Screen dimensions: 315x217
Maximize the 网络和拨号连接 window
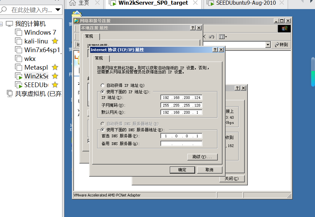(282, 21)
